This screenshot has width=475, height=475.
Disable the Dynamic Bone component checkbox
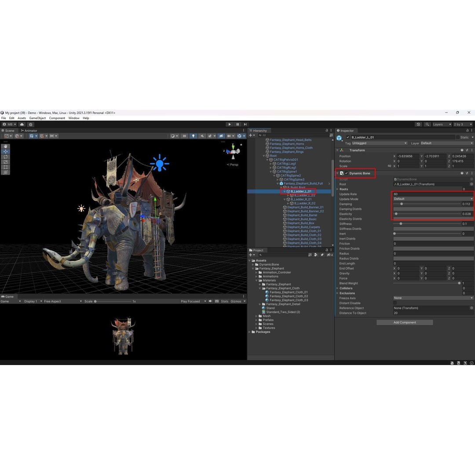tap(346, 173)
